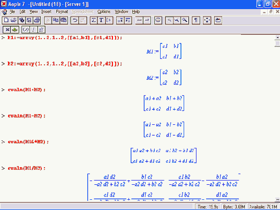This screenshot has width=280, height=210.
Task: Click the vertical scrollbar up arrow
Action: click(277, 37)
